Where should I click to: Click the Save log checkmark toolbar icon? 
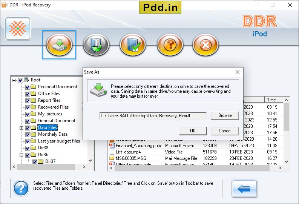point(133,45)
